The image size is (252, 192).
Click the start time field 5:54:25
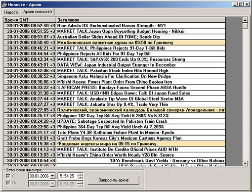tap(67, 176)
